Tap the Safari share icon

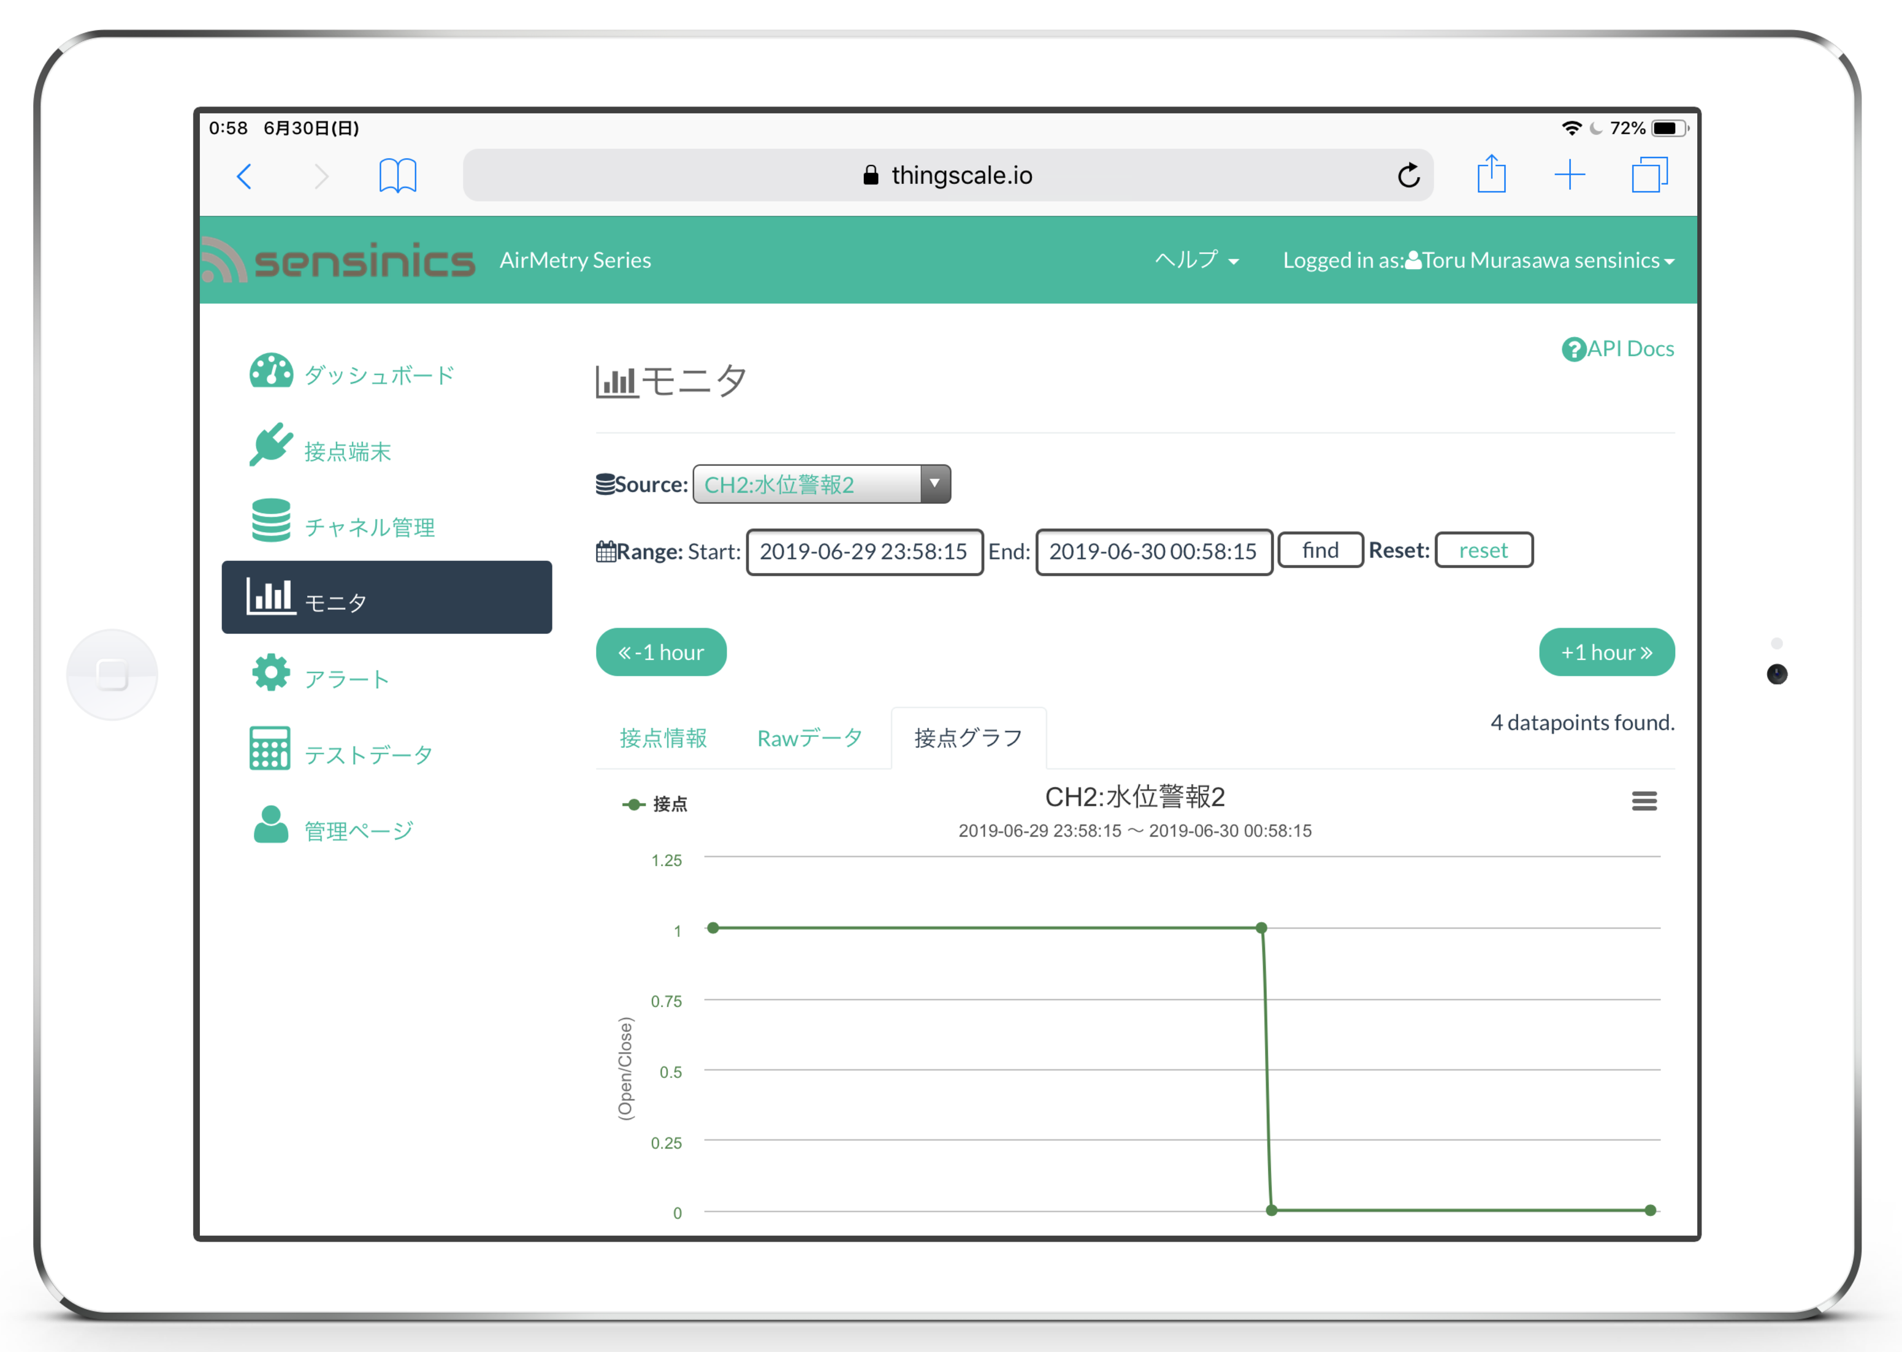coord(1491,175)
